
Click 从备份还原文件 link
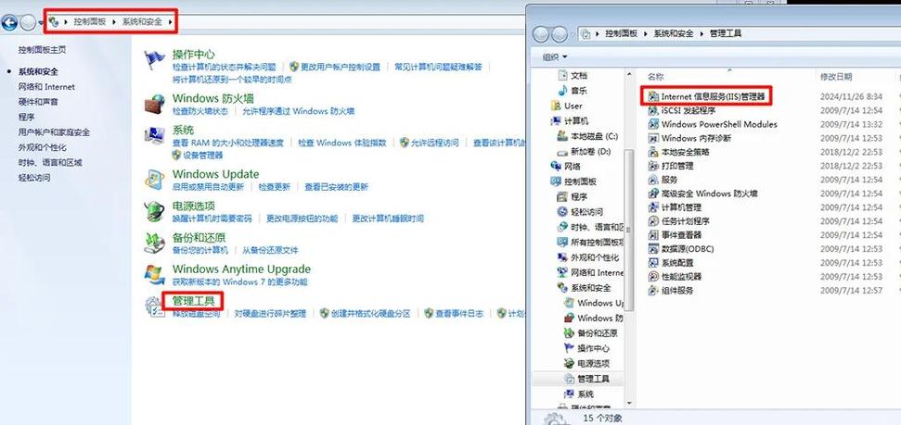coord(270,250)
